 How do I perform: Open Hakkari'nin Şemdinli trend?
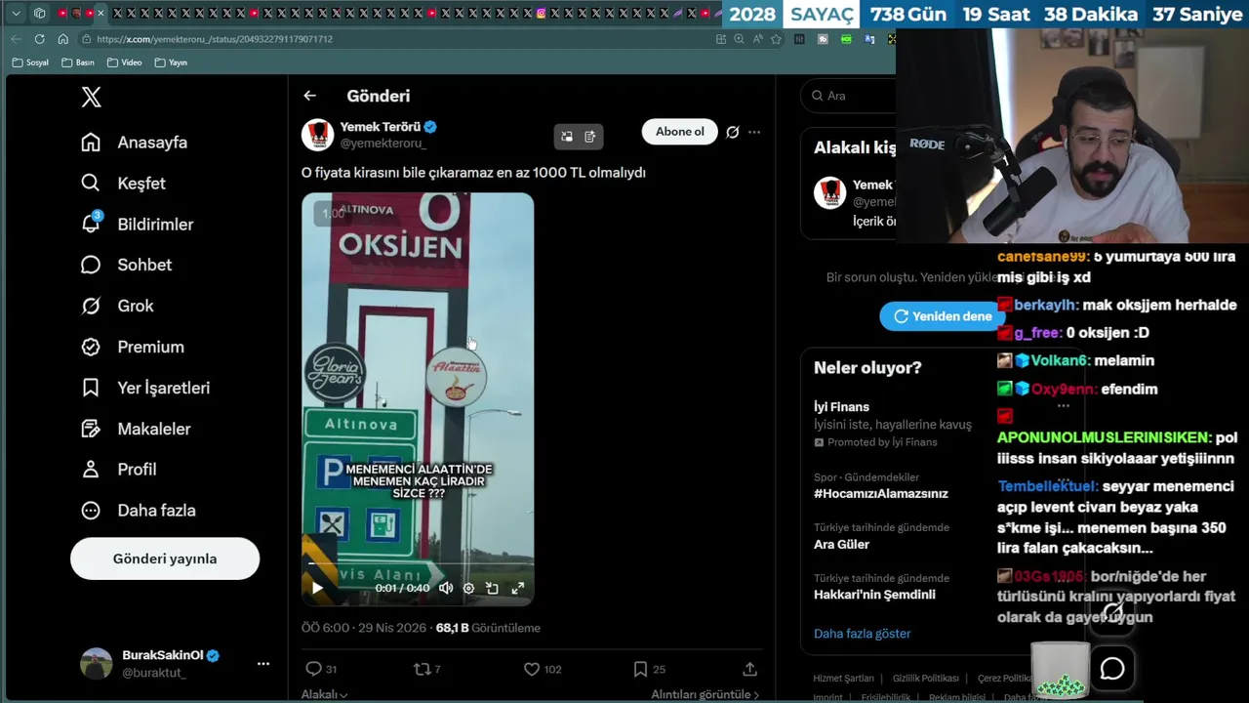click(881, 587)
